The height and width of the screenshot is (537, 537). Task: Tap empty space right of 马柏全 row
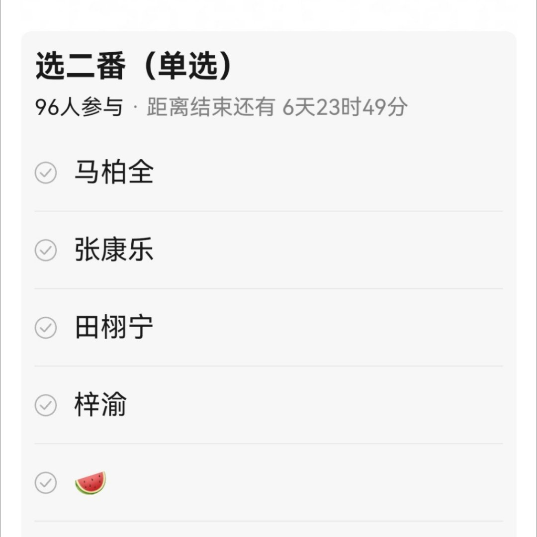pyautogui.click(x=328, y=173)
